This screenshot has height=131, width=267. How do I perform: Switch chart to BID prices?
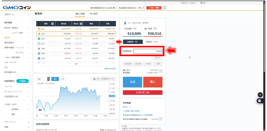click(x=55, y=79)
